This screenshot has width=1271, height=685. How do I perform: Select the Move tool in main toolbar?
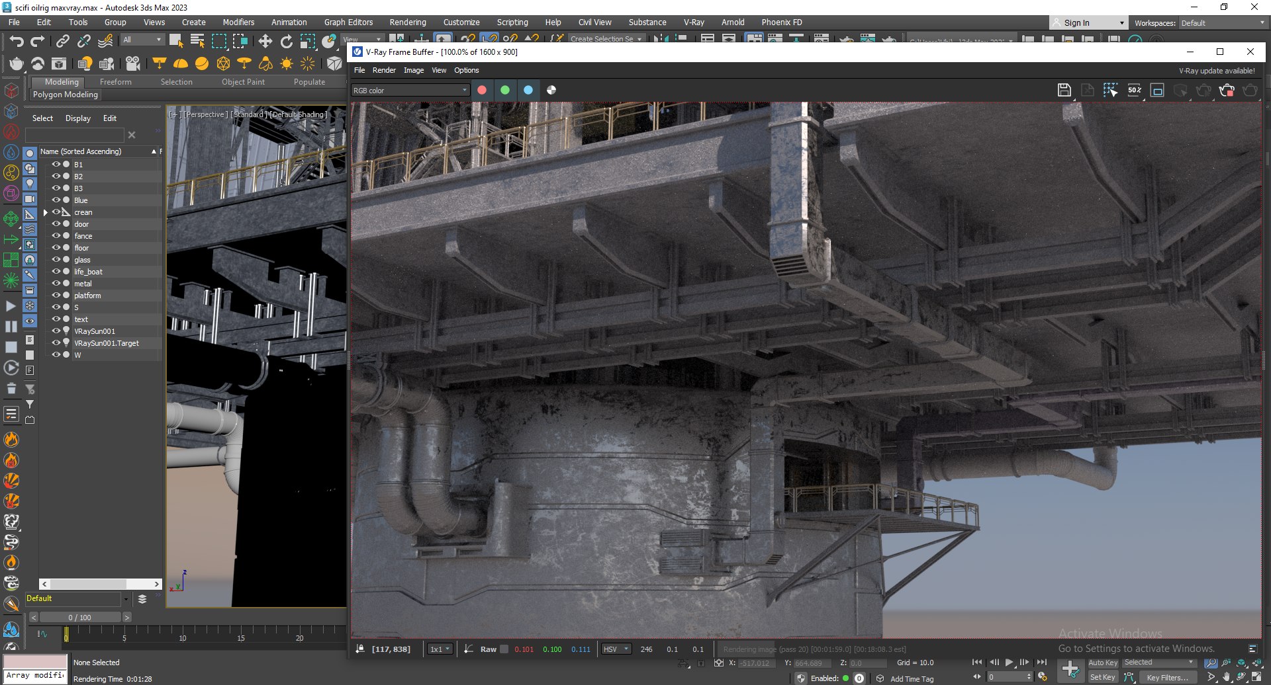pos(265,41)
